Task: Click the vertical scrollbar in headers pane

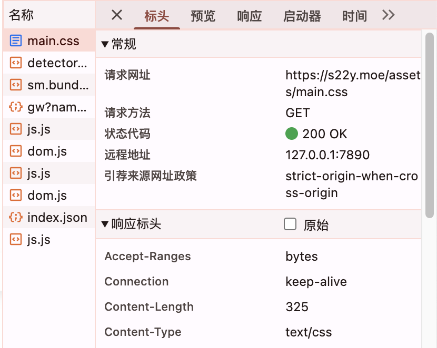Action: [430, 125]
